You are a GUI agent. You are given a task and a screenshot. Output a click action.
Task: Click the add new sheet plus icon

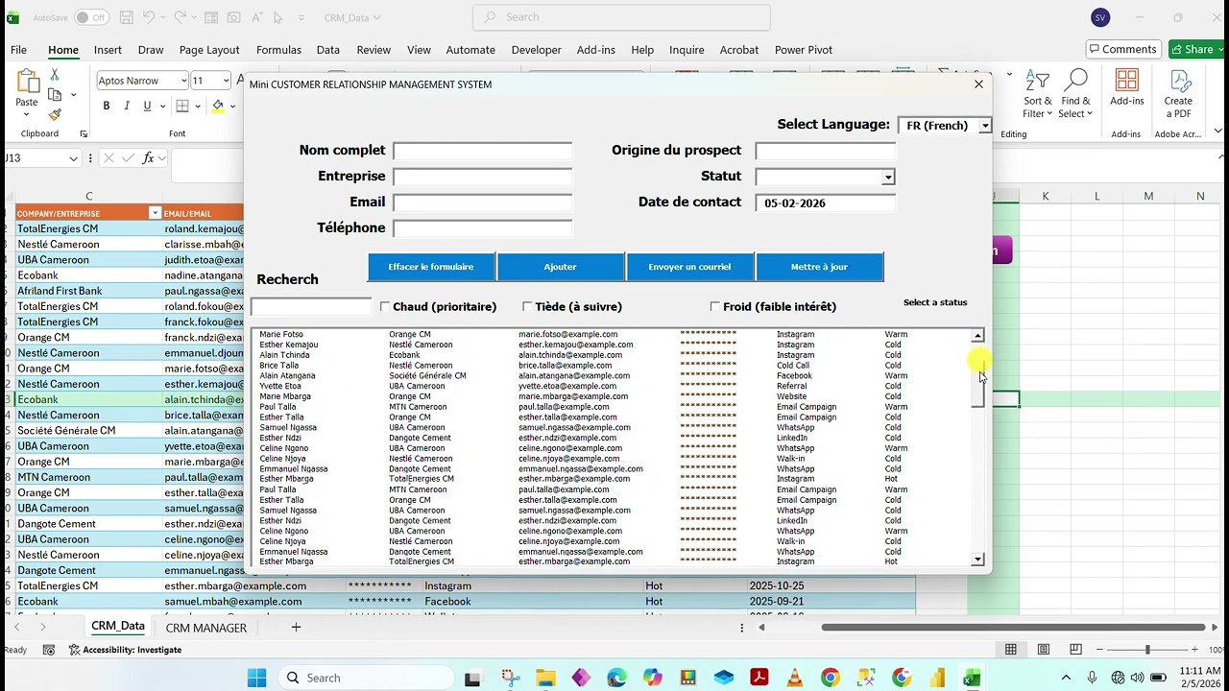click(x=296, y=627)
